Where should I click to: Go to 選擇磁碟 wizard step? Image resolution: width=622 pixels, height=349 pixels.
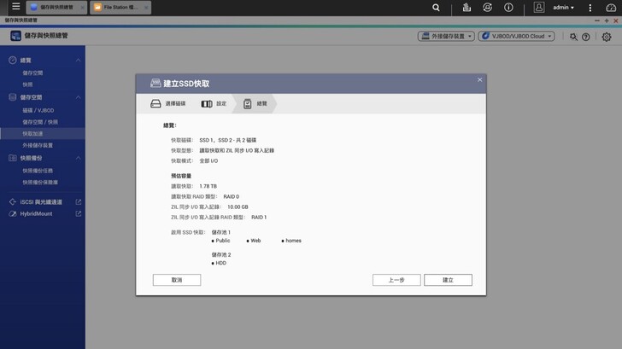click(168, 104)
